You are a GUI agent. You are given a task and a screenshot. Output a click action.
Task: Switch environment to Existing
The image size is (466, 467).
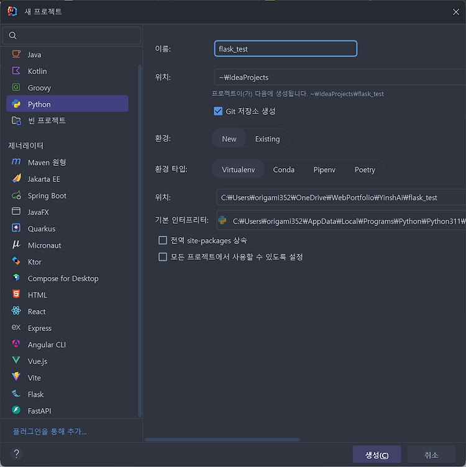(267, 138)
